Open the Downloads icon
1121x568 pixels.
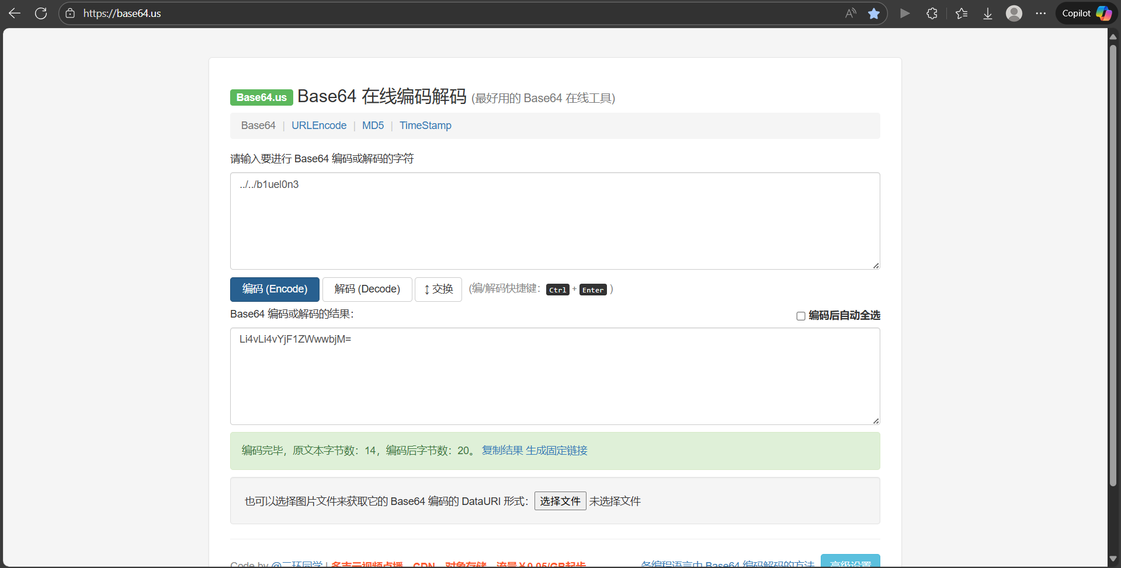tap(987, 13)
